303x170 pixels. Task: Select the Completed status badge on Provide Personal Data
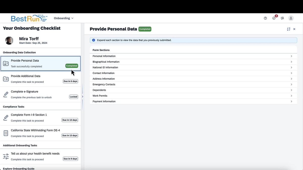71,65
